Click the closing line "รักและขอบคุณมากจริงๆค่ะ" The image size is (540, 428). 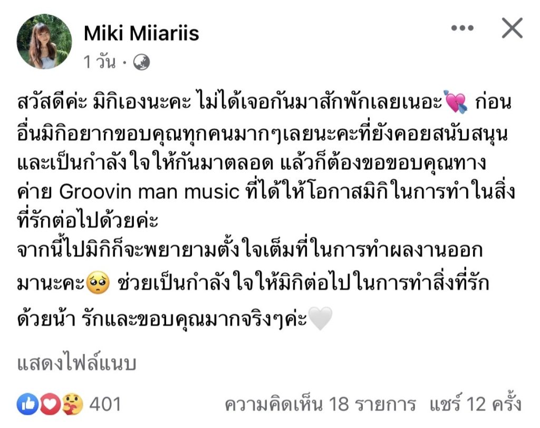coord(194,319)
